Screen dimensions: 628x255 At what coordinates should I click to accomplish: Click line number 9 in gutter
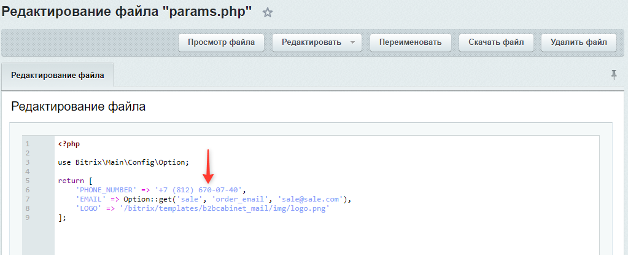tap(27, 218)
